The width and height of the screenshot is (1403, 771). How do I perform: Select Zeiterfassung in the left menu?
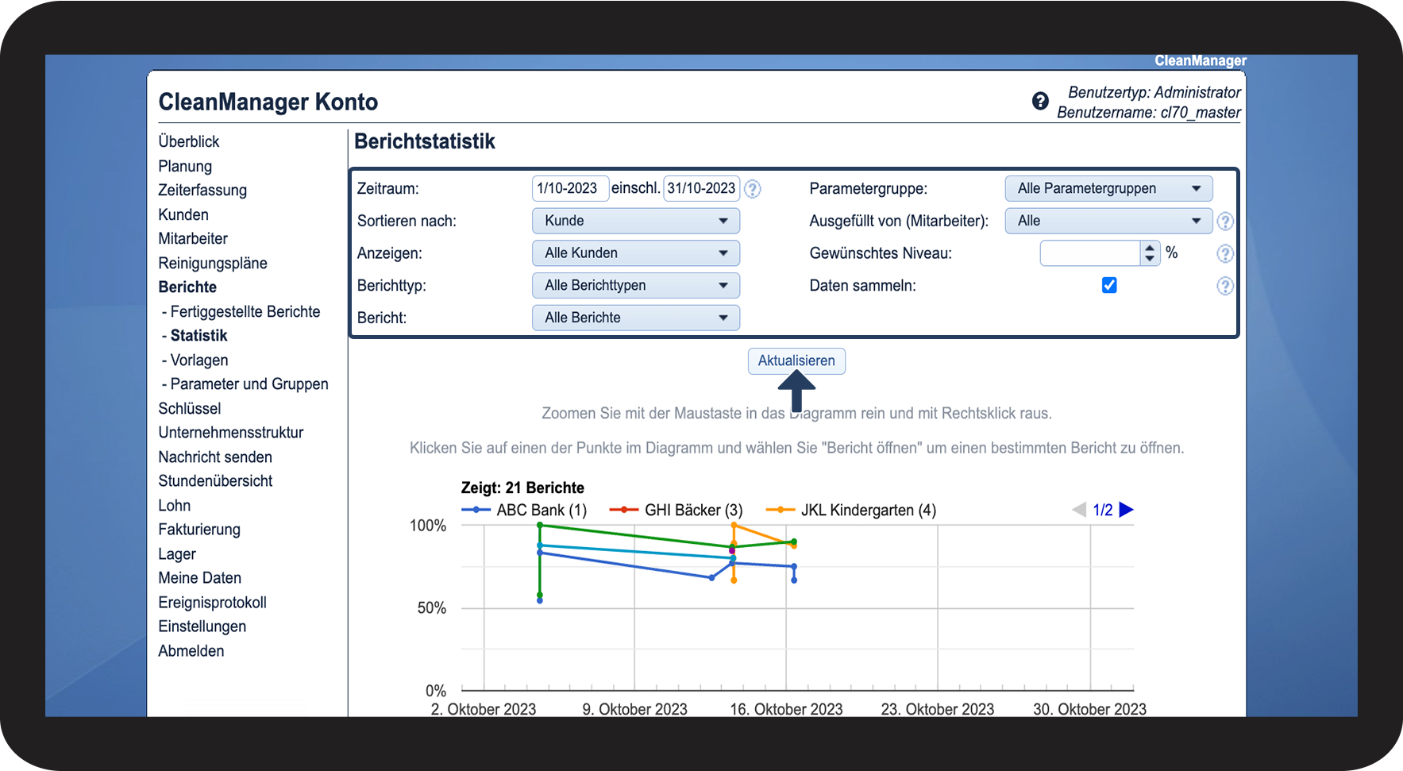pyautogui.click(x=202, y=191)
